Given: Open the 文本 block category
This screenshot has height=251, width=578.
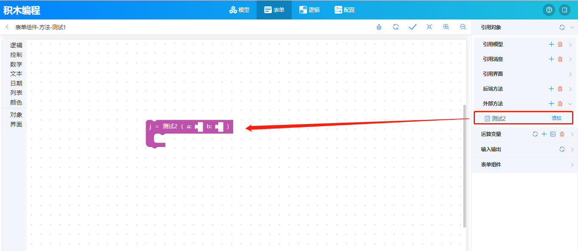Looking at the screenshot, I should [16, 74].
